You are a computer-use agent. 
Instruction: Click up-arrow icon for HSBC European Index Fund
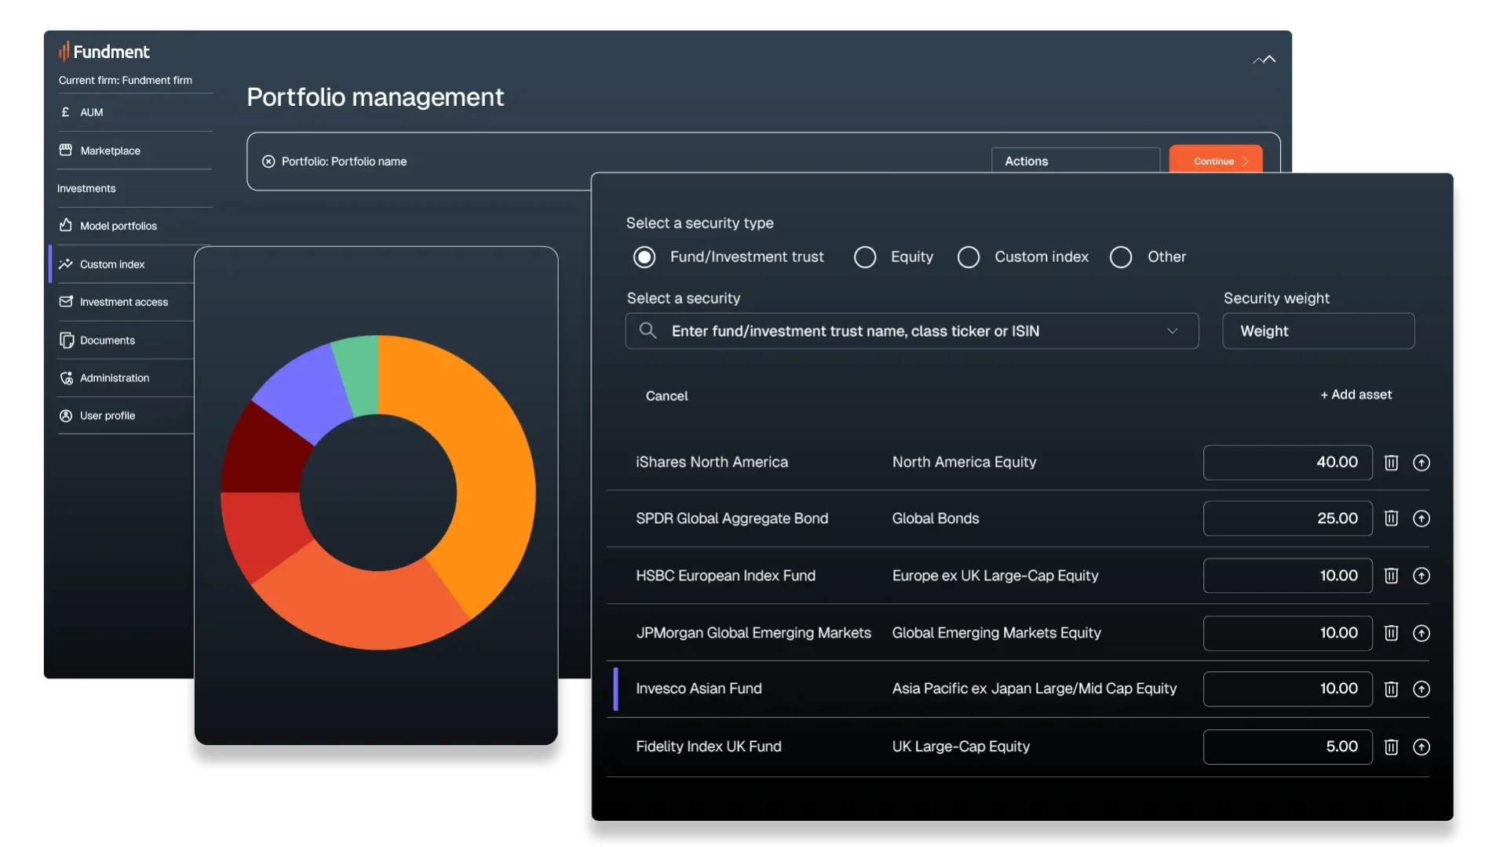pyautogui.click(x=1421, y=576)
